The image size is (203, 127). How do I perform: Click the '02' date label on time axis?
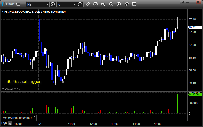point(39,124)
